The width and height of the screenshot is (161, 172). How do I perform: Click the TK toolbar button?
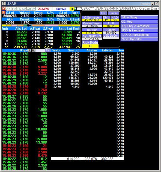19,9
